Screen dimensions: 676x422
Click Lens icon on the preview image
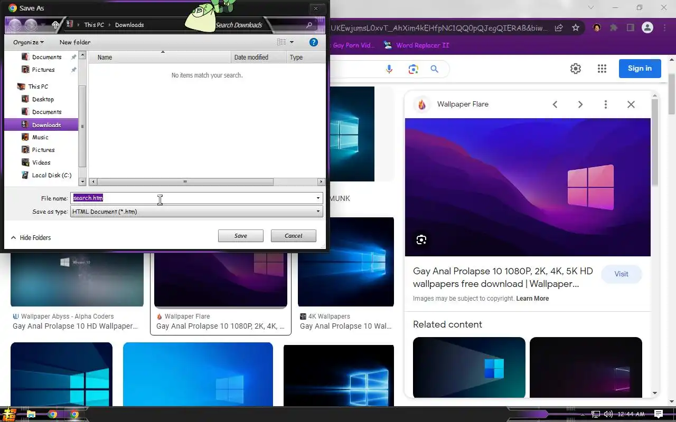coord(421,240)
